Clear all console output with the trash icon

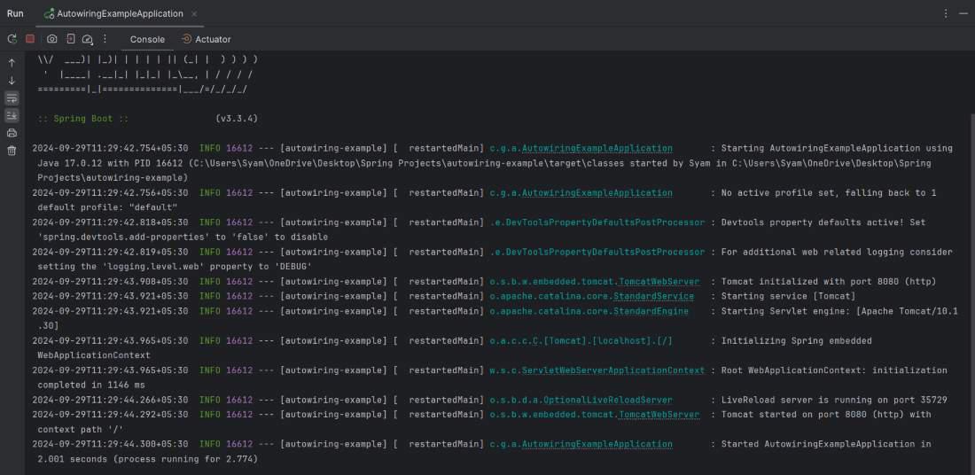pyautogui.click(x=12, y=151)
